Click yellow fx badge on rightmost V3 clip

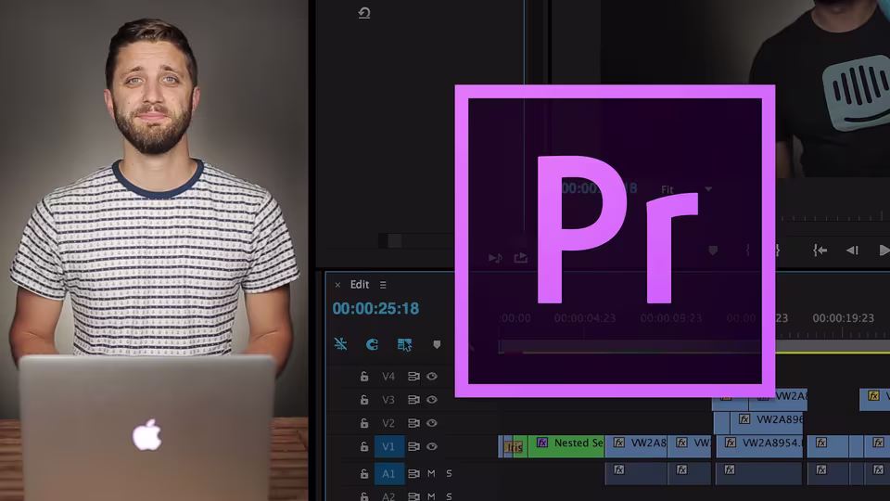(873, 396)
